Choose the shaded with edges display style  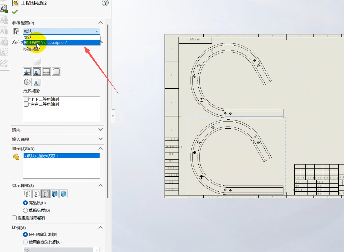55,194
